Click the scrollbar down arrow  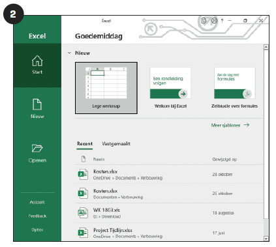pyautogui.click(x=266, y=239)
